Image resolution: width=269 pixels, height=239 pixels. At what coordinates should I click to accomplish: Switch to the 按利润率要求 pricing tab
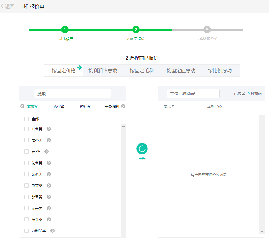(x=102, y=71)
